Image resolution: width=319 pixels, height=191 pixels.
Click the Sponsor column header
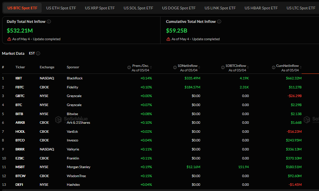73,67
